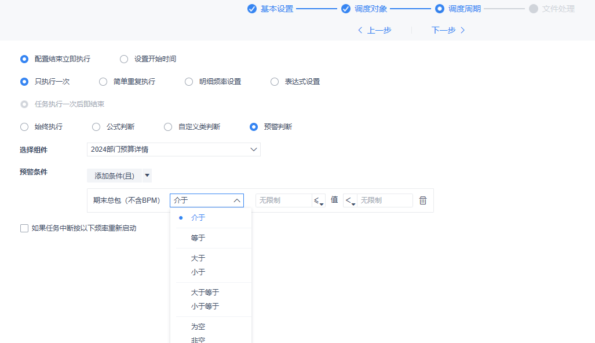The height and width of the screenshot is (343, 595).
Task: Click the 基本设置 step checkmark icon
Action: tap(252, 9)
